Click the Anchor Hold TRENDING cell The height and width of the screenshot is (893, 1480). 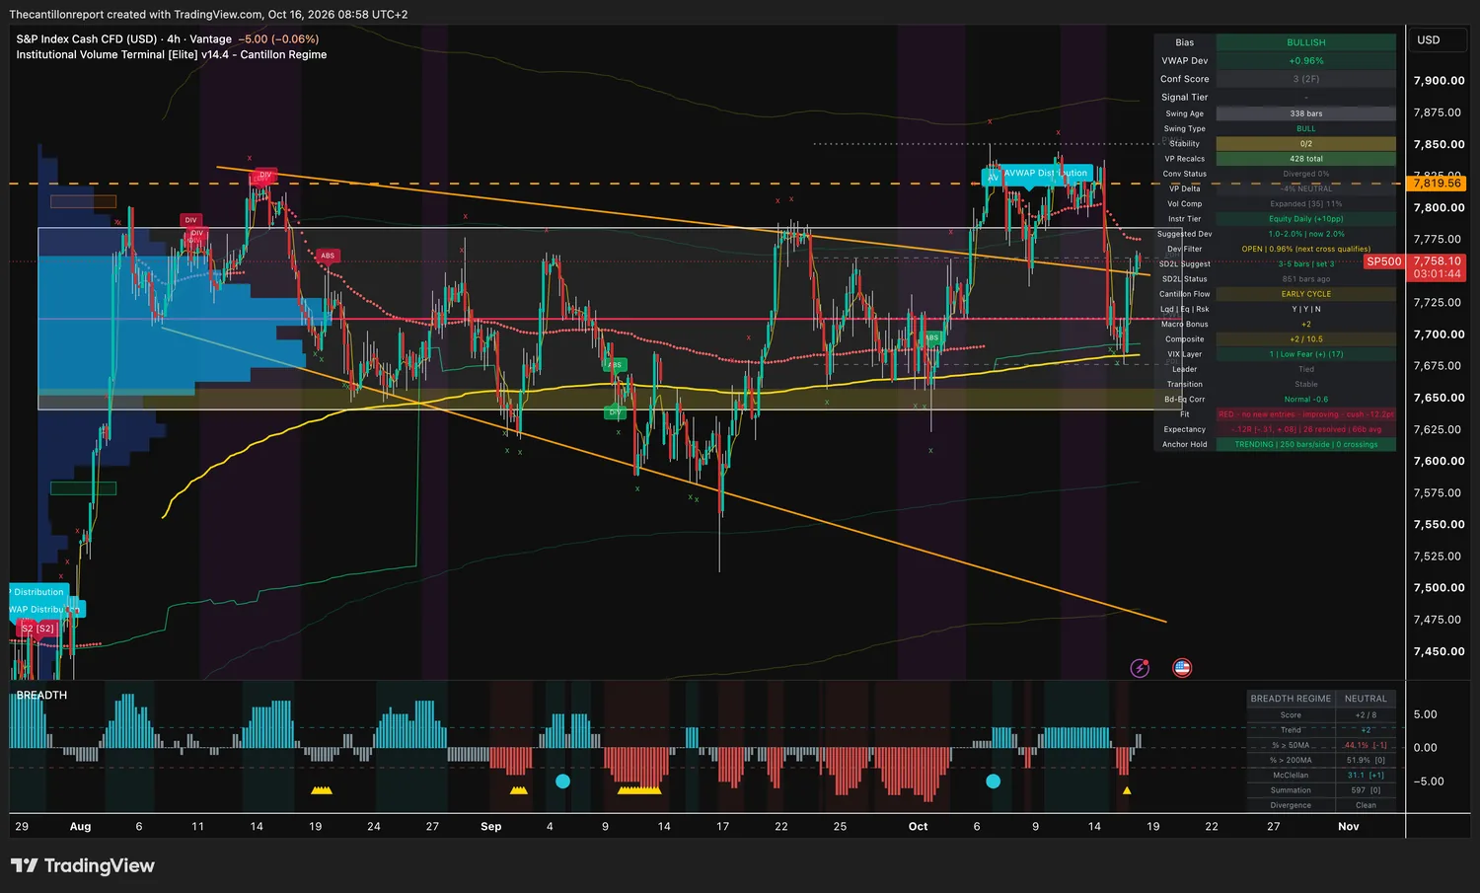click(1305, 445)
